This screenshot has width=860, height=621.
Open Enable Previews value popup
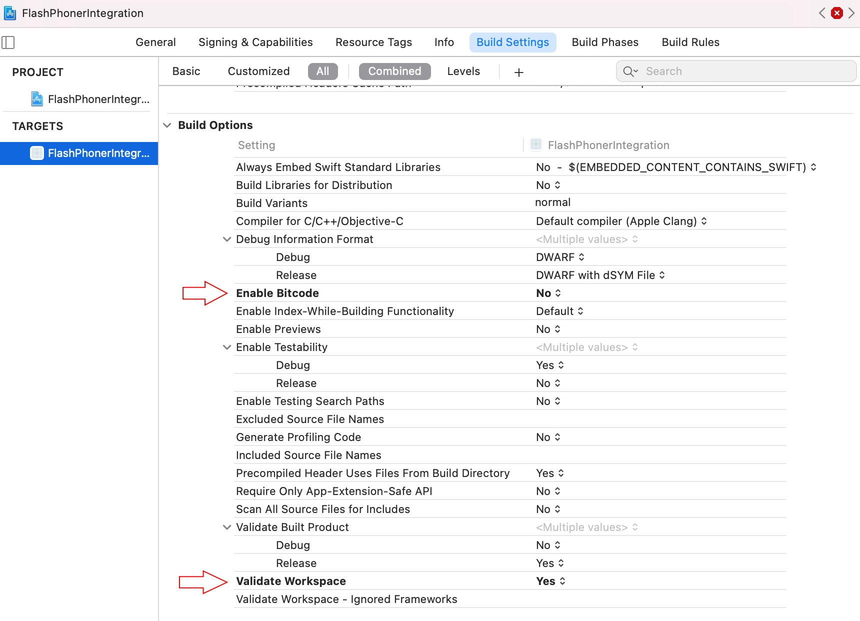pos(548,329)
